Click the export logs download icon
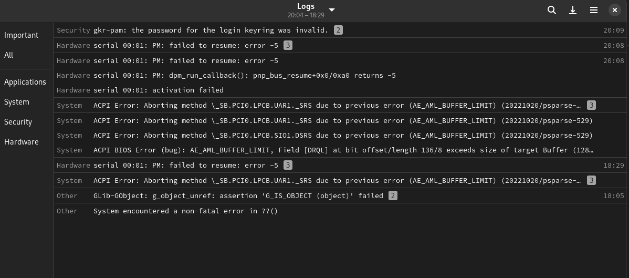Viewport: 629px width, 278px height. pos(573,10)
